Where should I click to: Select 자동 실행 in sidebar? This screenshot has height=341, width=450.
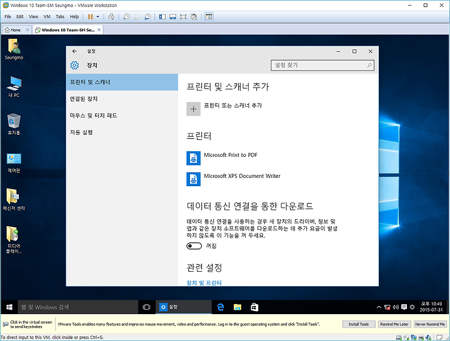[x=122, y=132]
